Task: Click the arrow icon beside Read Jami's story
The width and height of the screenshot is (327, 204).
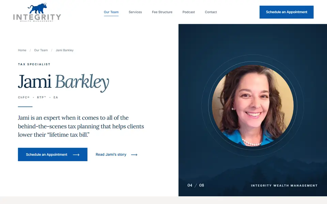Action: point(134,155)
